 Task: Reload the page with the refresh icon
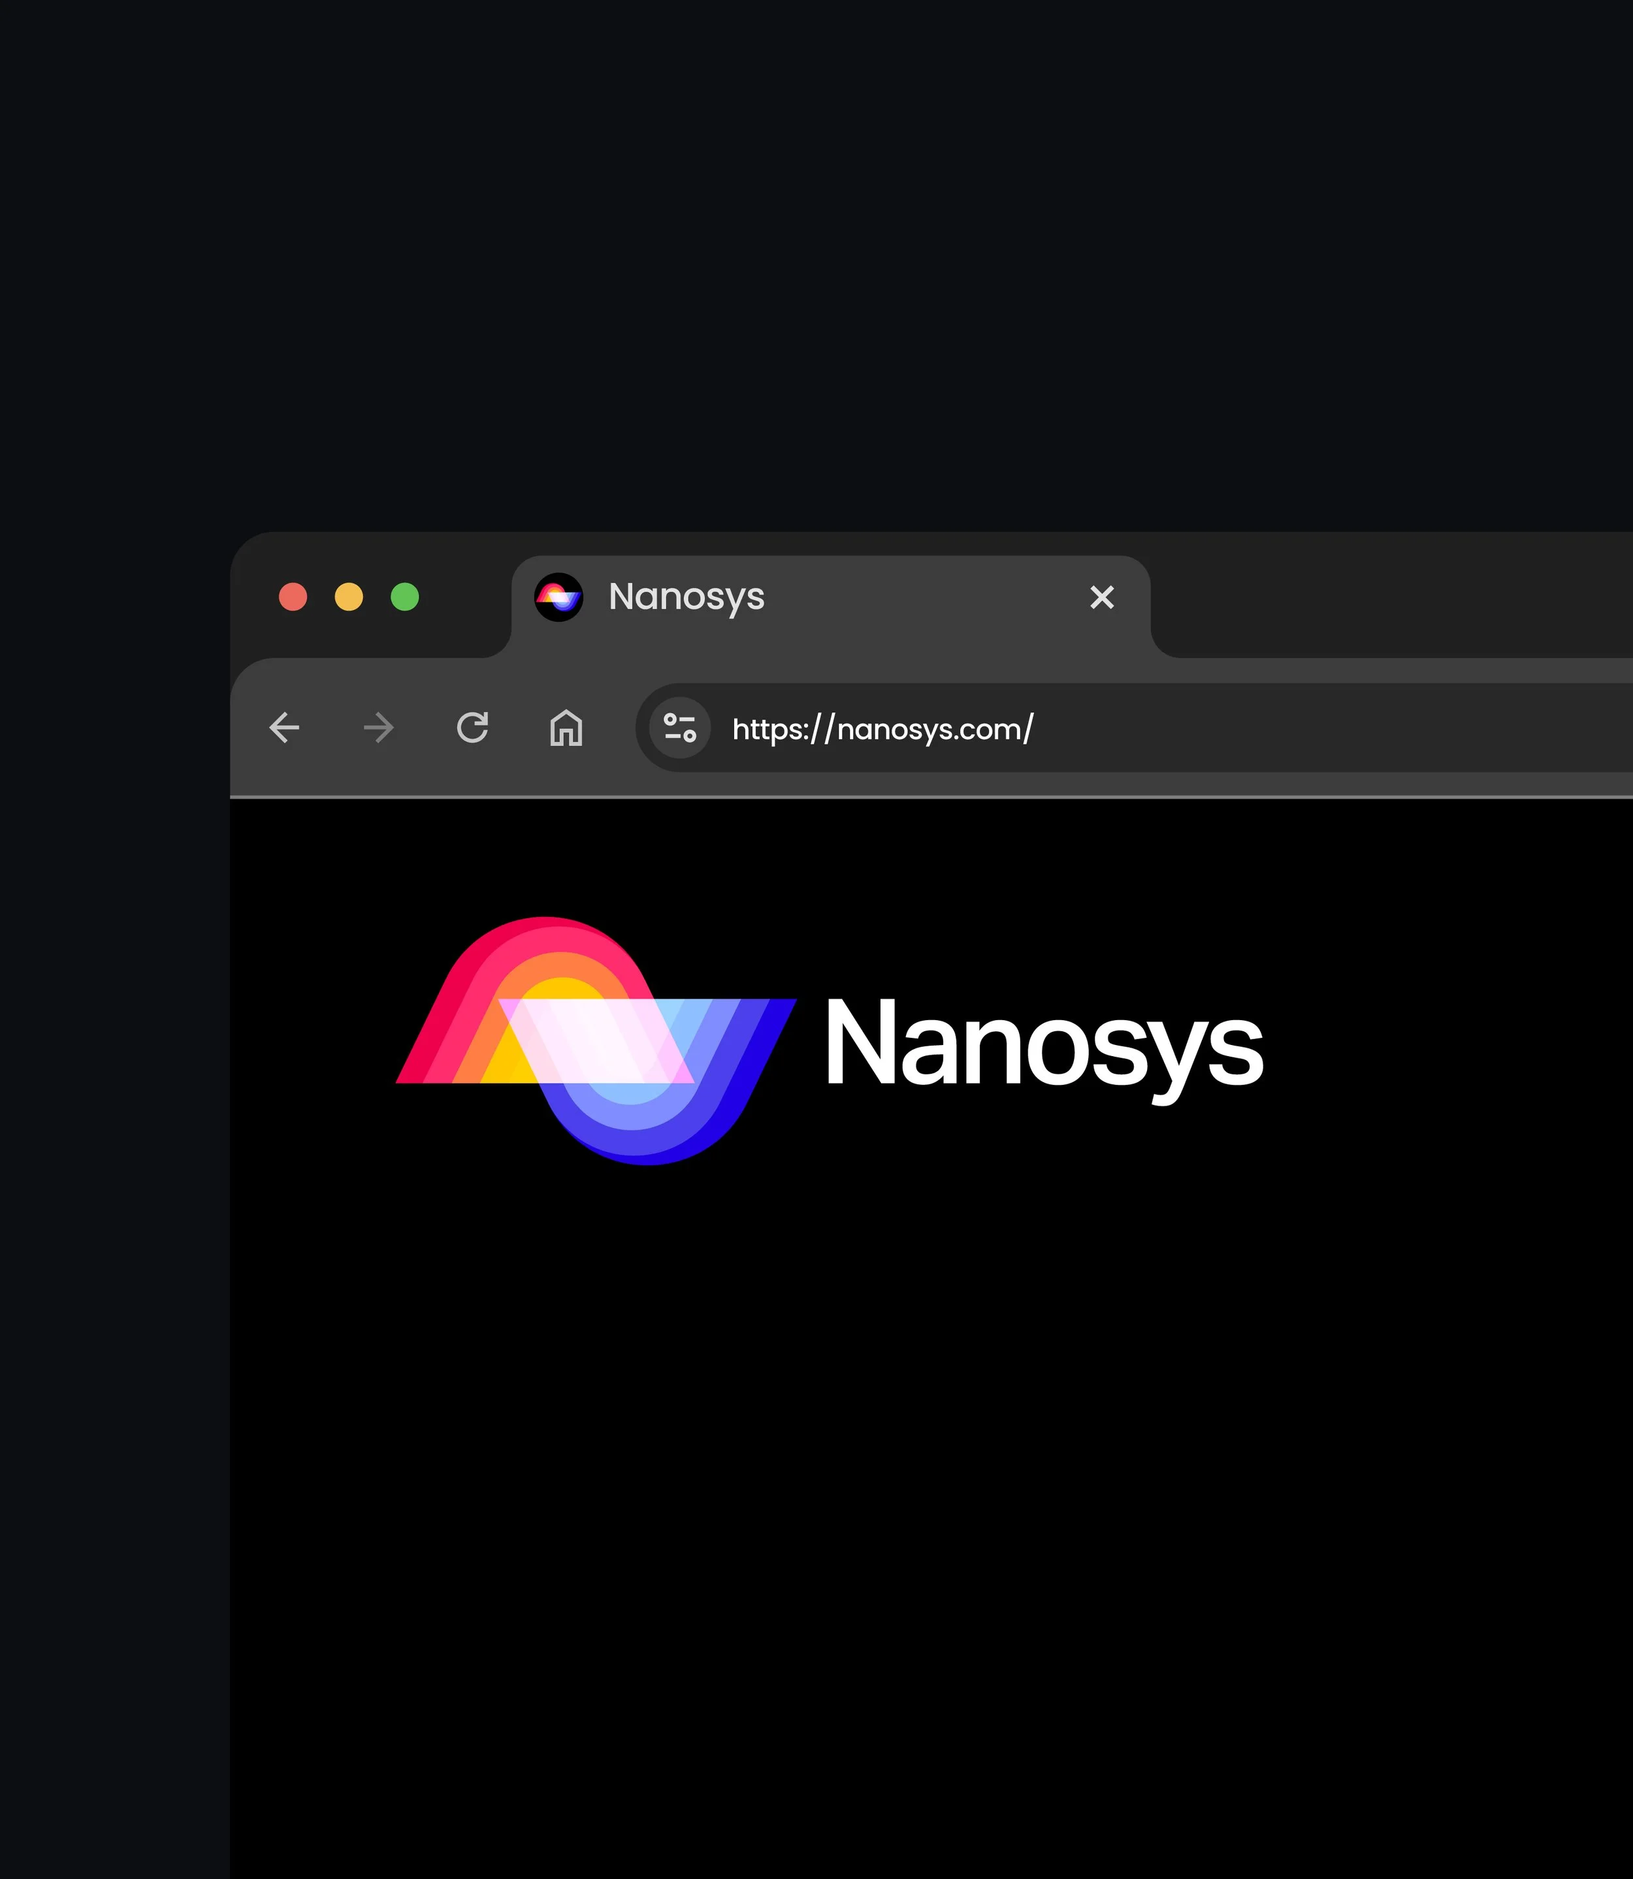tap(472, 727)
